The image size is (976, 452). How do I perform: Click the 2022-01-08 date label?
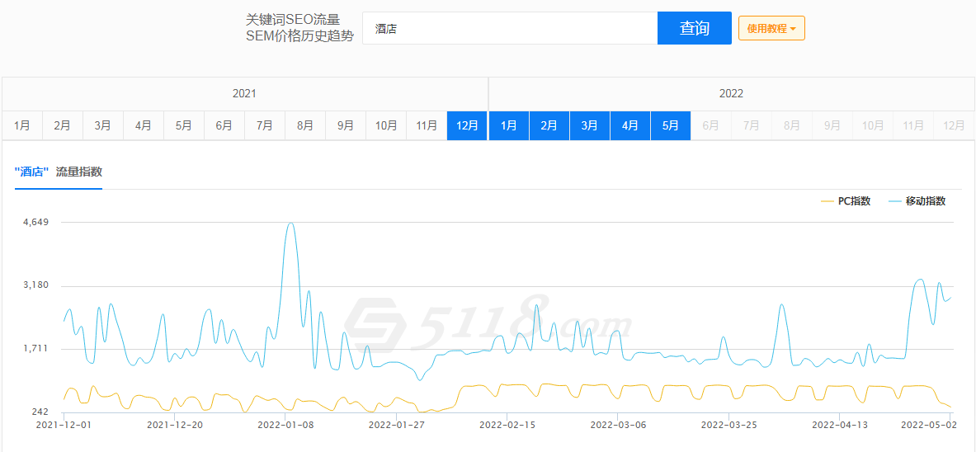[285, 425]
